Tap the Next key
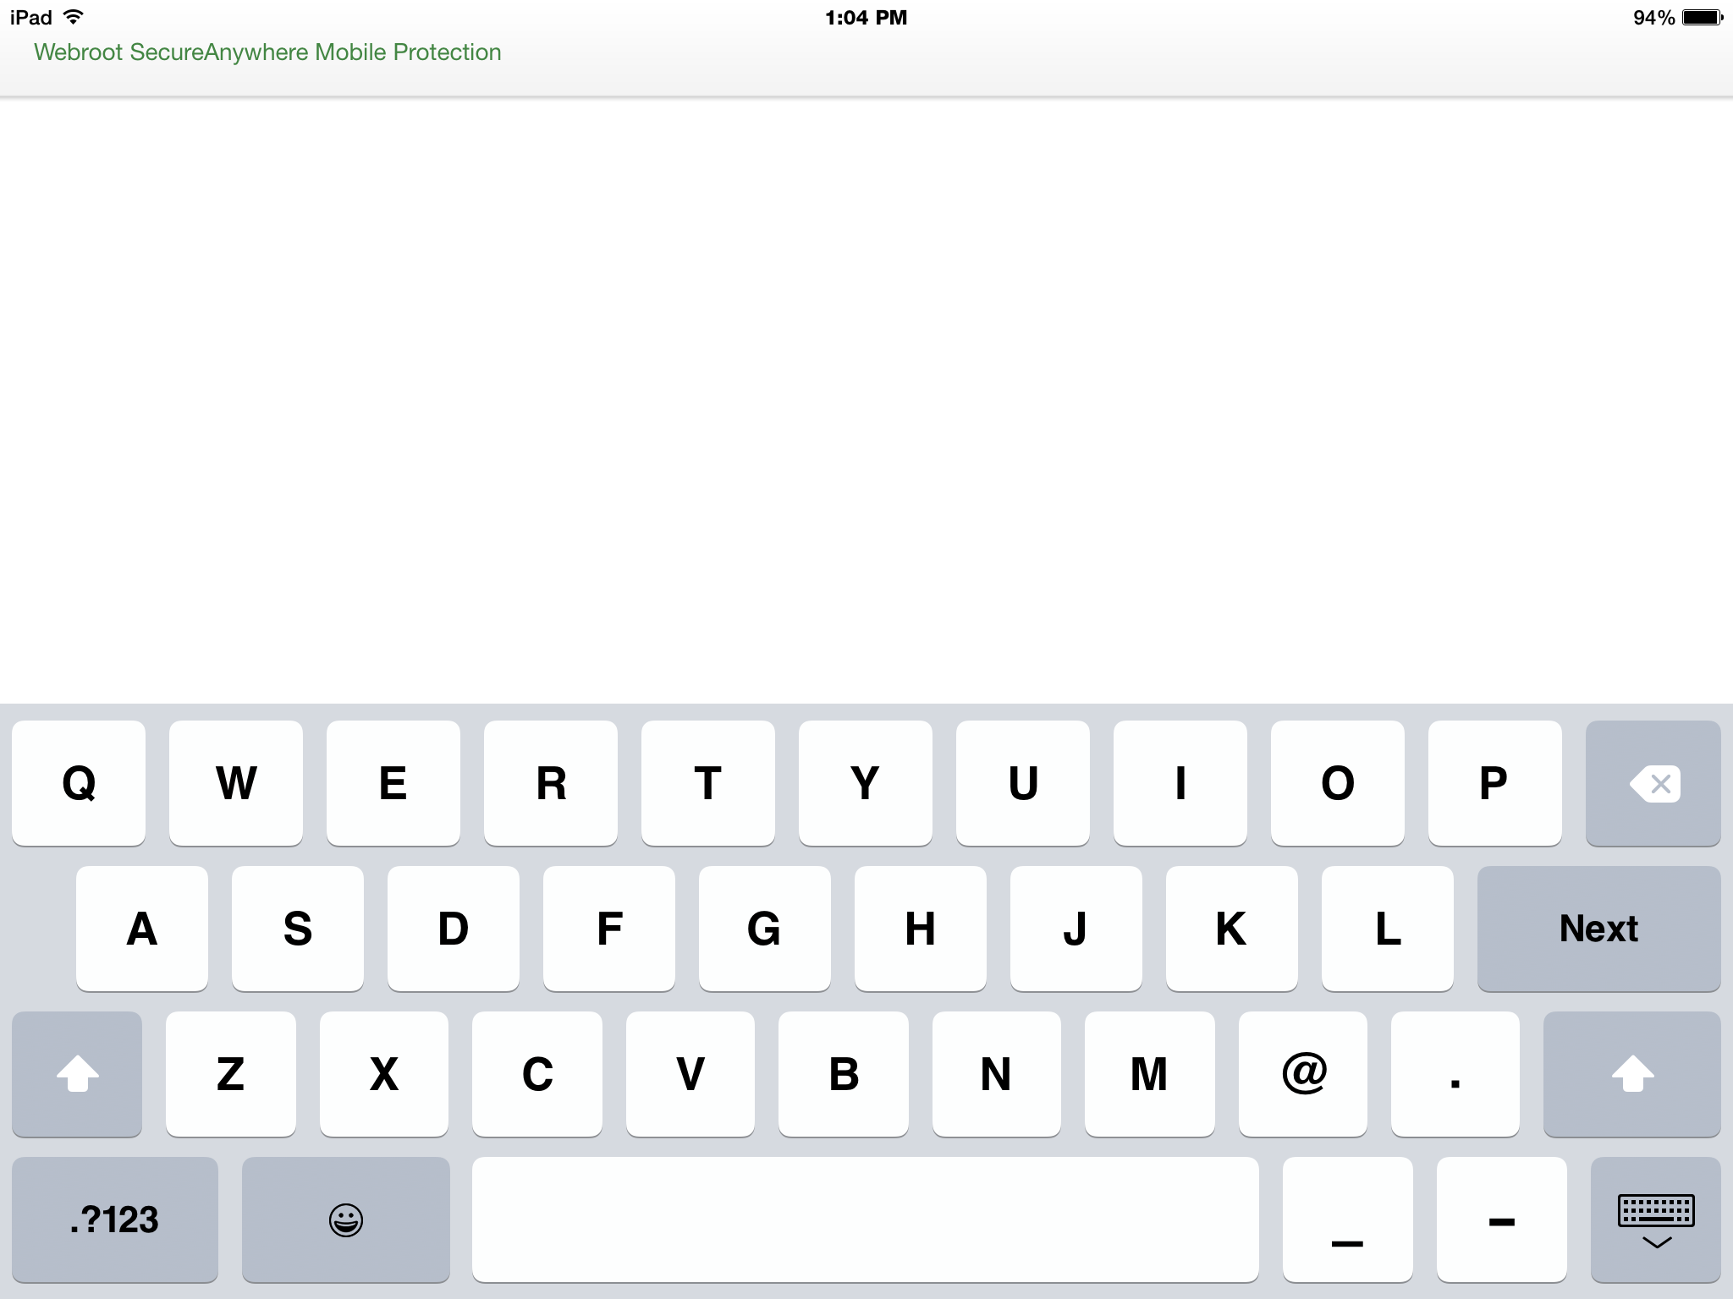 pyautogui.click(x=1598, y=929)
